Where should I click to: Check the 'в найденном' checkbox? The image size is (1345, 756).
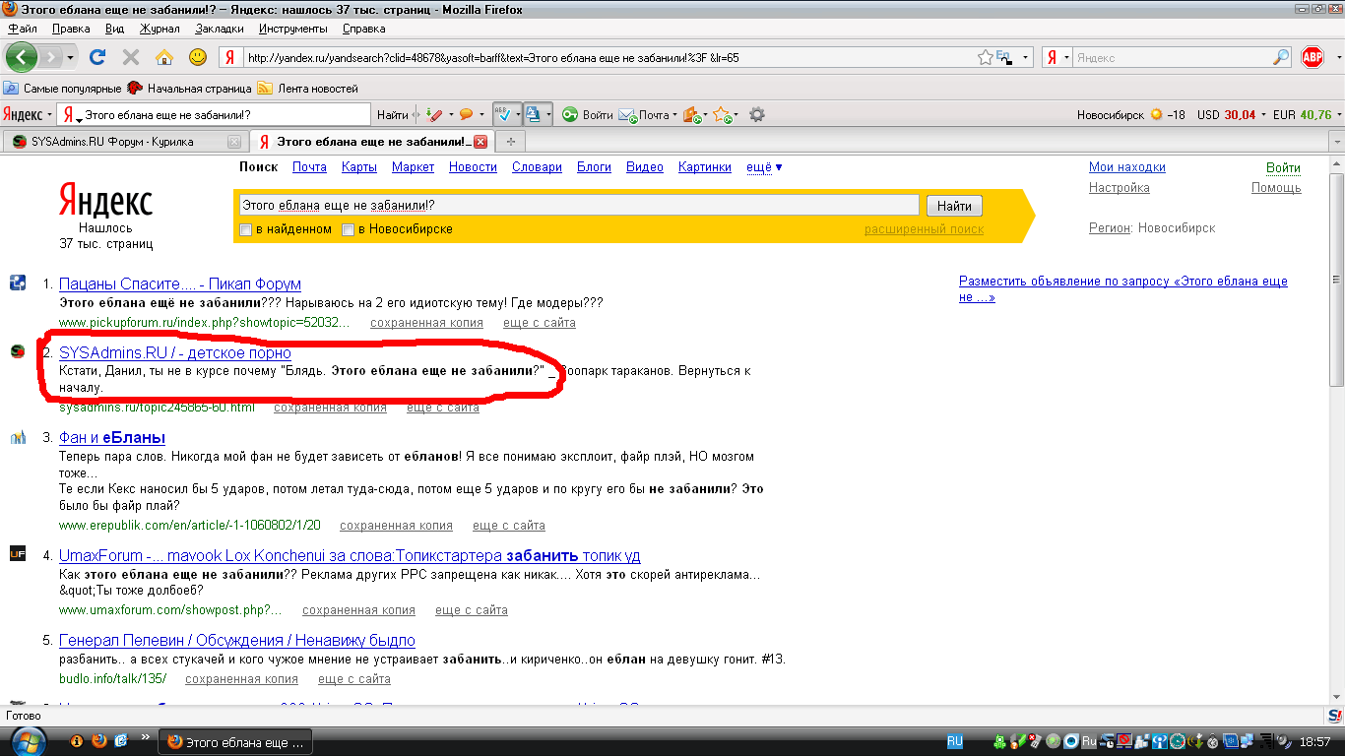click(x=246, y=230)
